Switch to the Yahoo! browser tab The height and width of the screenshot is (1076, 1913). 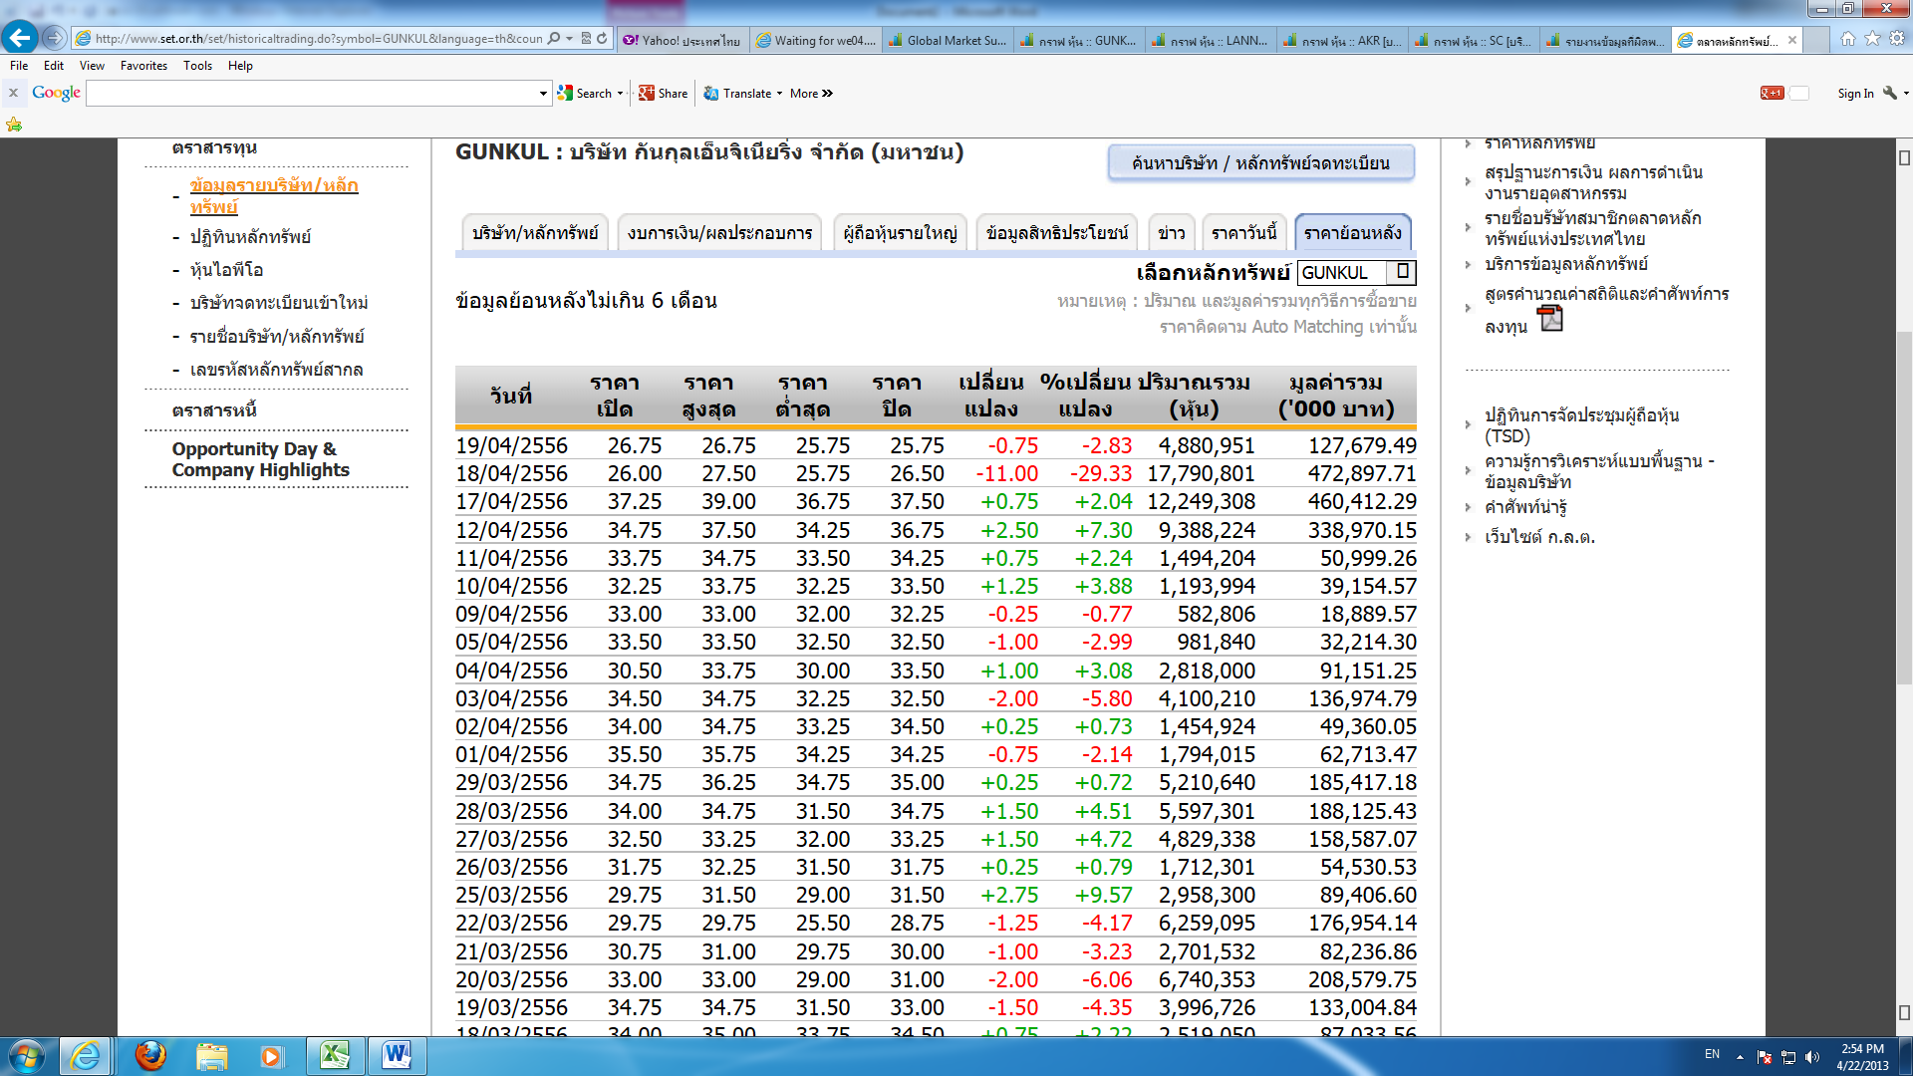coord(683,40)
